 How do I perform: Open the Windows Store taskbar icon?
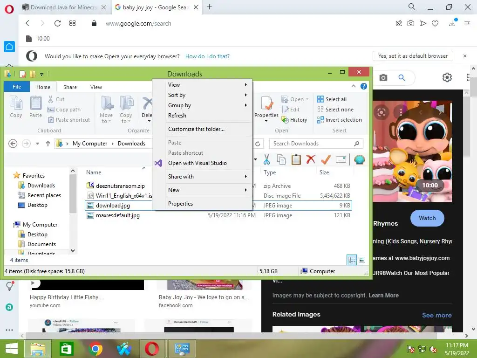[66, 349]
